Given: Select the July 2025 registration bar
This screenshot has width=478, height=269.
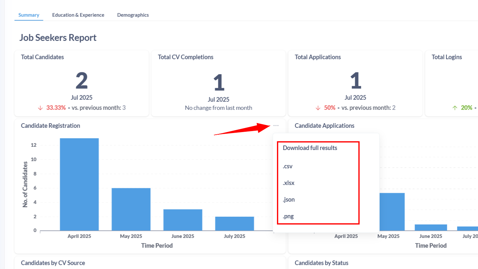Looking at the screenshot, I should 234,224.
